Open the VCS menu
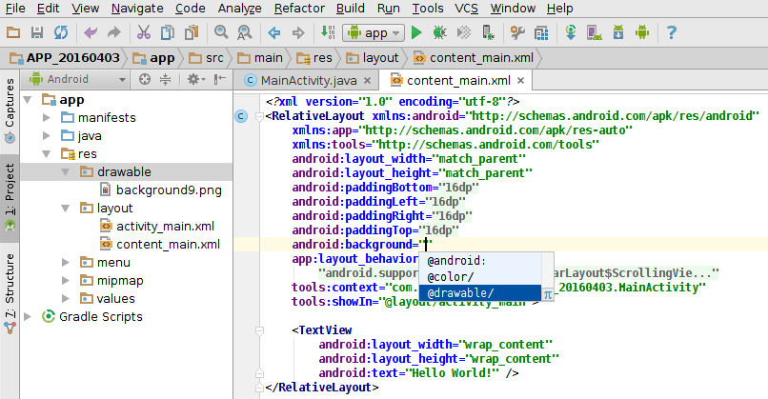This screenshot has height=399, width=768. 466,9
